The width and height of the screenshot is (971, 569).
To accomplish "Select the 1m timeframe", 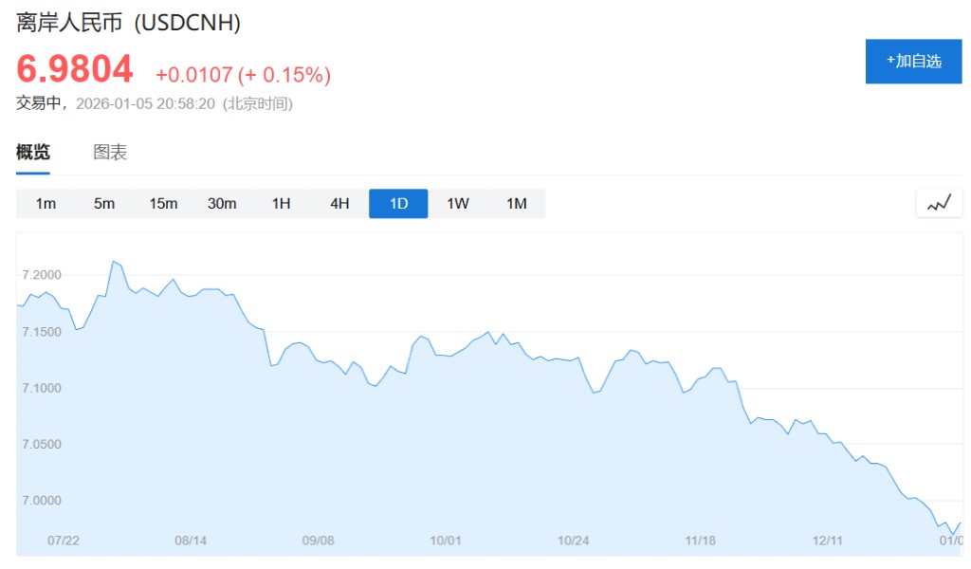I will coord(46,204).
